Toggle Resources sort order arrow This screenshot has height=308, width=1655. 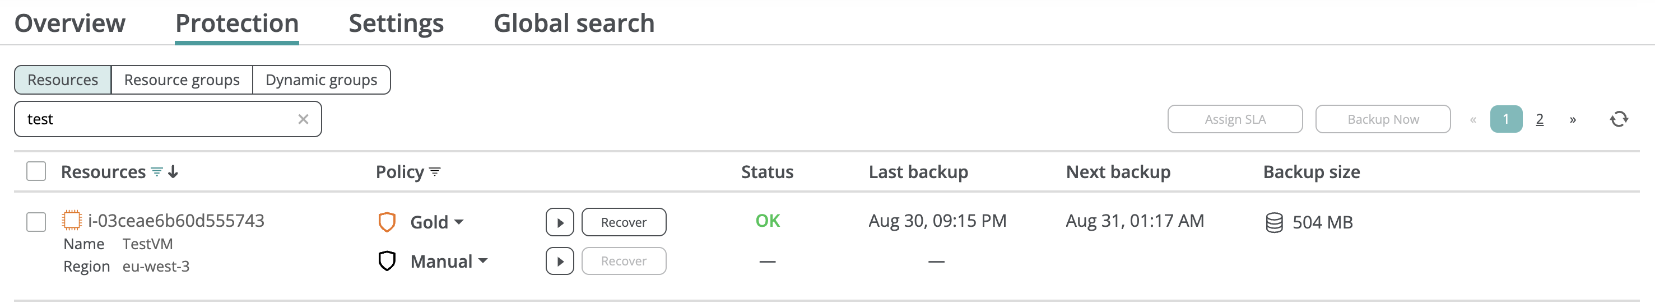coord(173,172)
